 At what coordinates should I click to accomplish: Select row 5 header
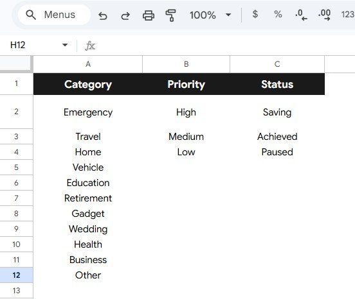pyautogui.click(x=16, y=167)
